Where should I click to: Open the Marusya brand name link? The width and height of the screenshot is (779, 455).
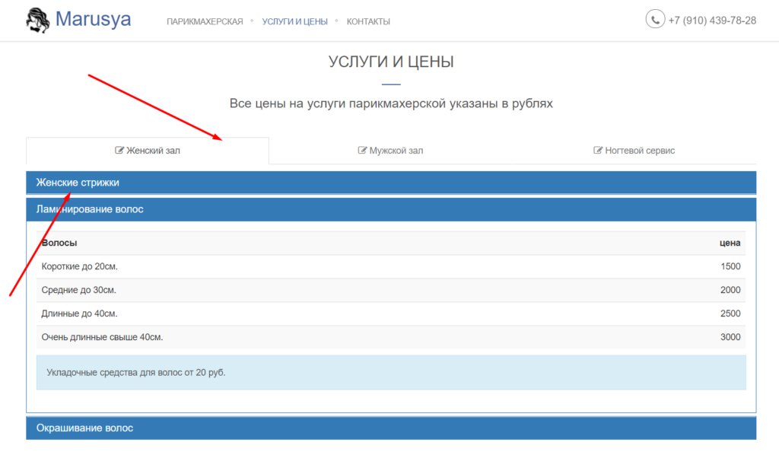click(x=93, y=19)
